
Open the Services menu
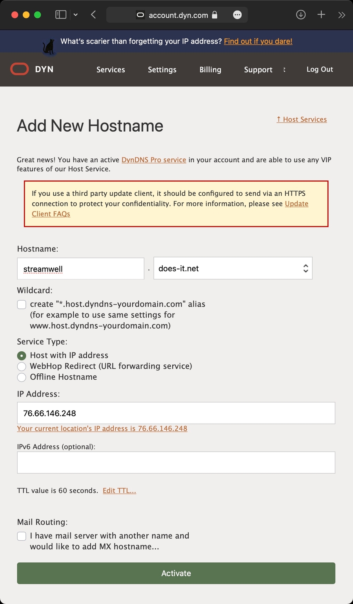tap(111, 70)
